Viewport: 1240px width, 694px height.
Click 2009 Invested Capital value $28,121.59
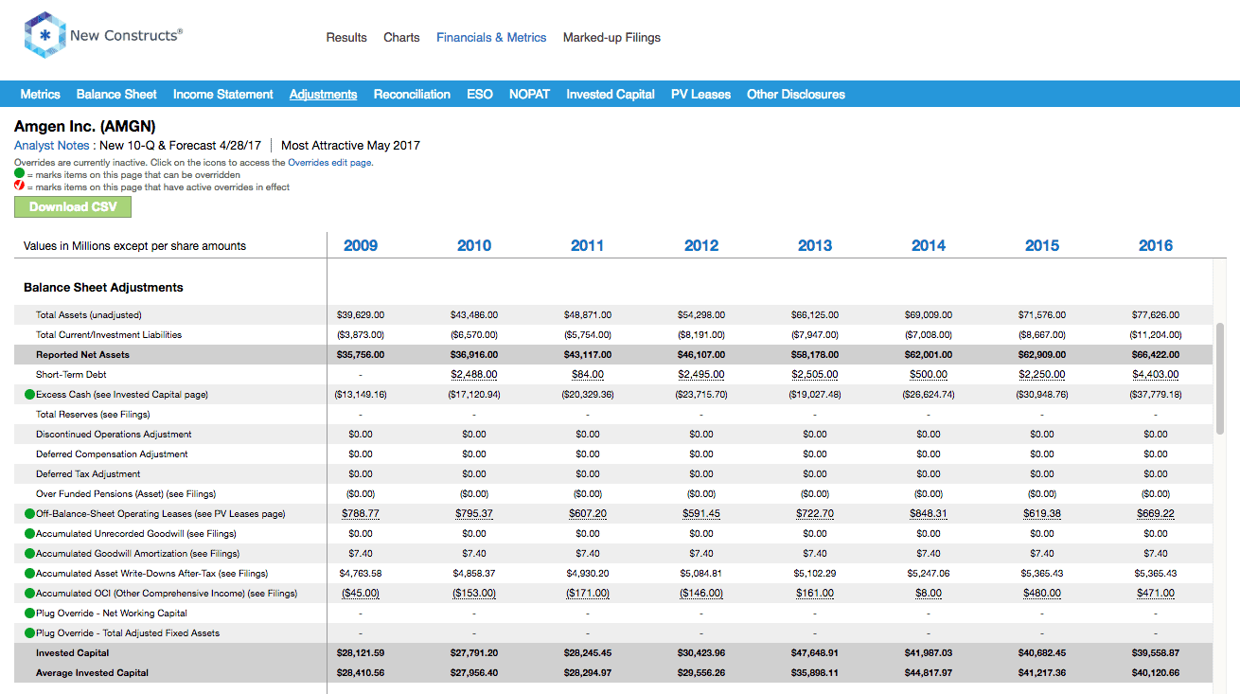pyautogui.click(x=361, y=653)
